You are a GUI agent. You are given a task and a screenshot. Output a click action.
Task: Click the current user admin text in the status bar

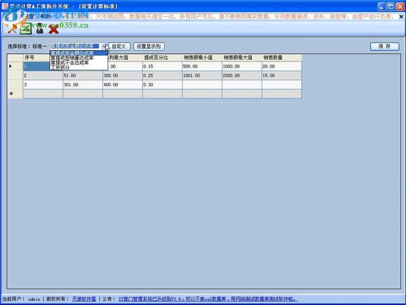point(34,299)
